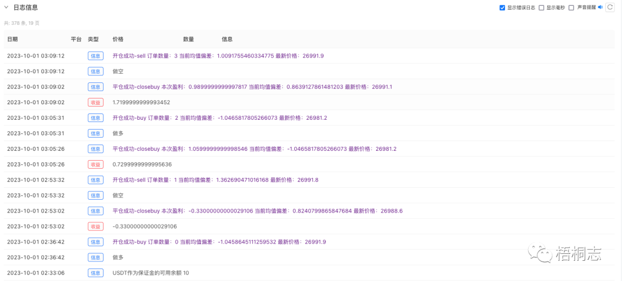Click the refresh log button
The image size is (622, 281).
click(610, 7)
